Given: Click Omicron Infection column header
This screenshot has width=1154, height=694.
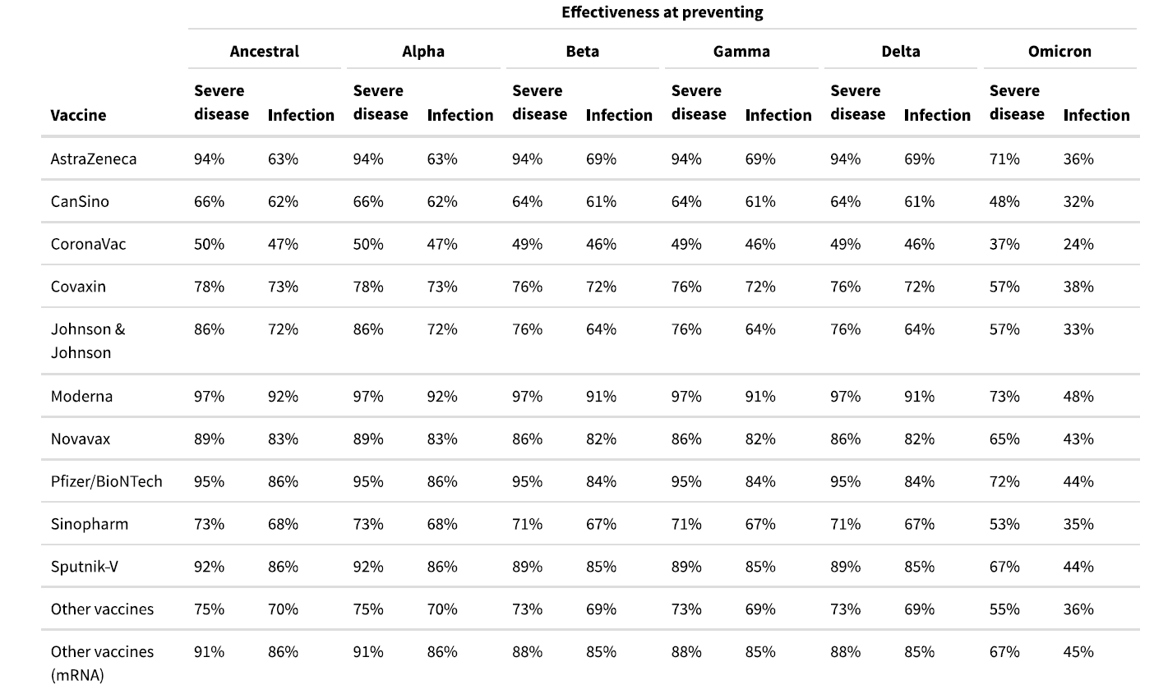Looking at the screenshot, I should click(1096, 115).
